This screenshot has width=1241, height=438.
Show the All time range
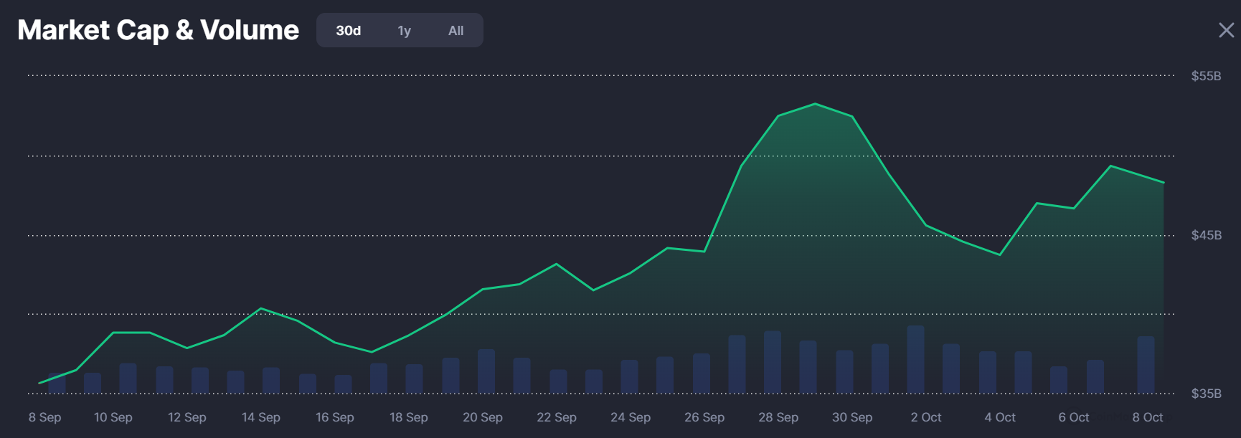click(456, 31)
